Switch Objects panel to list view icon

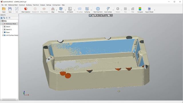coord(1,18)
